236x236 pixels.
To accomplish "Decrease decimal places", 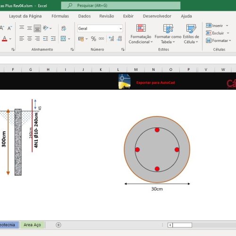I will (119, 39).
